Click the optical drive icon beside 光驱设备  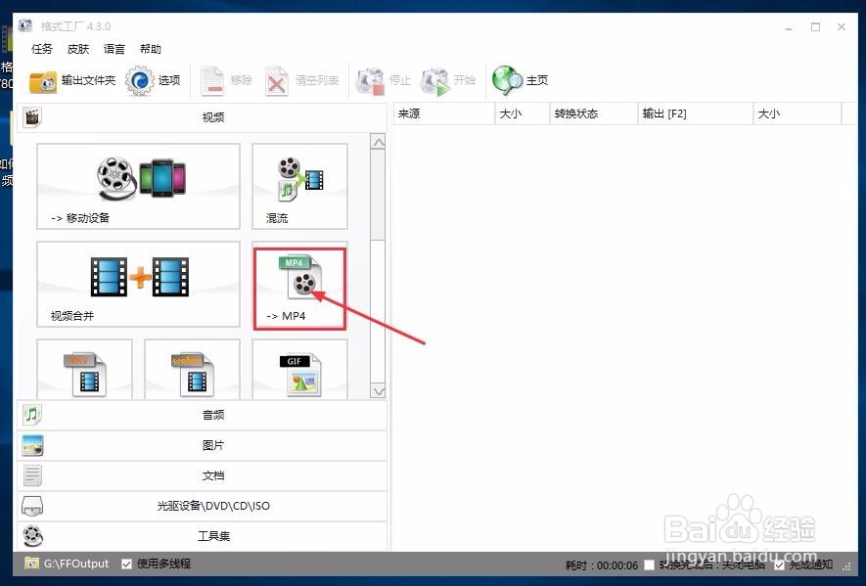pyautogui.click(x=32, y=506)
